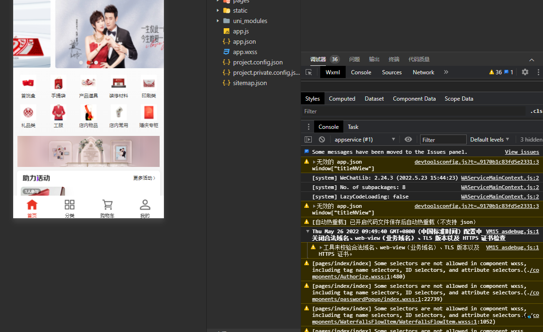Select the 工服 category icon
Viewport: 543px width, 332px height.
point(58,113)
